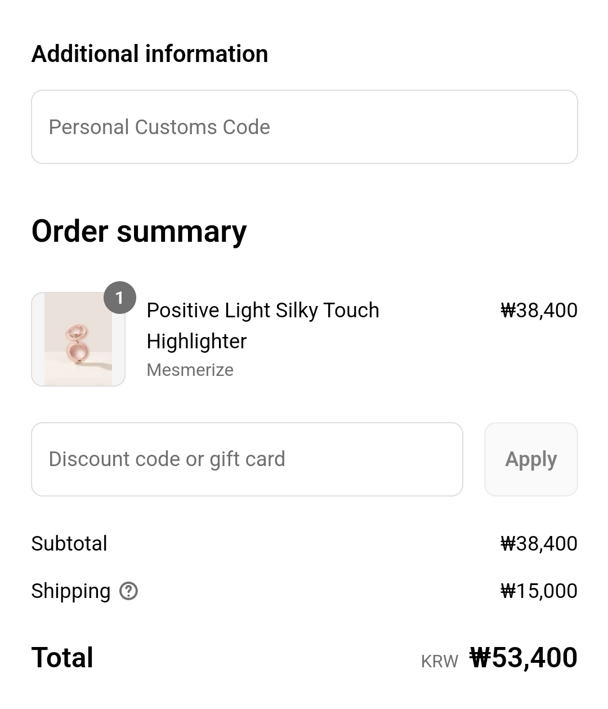The width and height of the screenshot is (608, 709).
Task: Click the subtotal amount ₩38,400
Action: coord(539,544)
